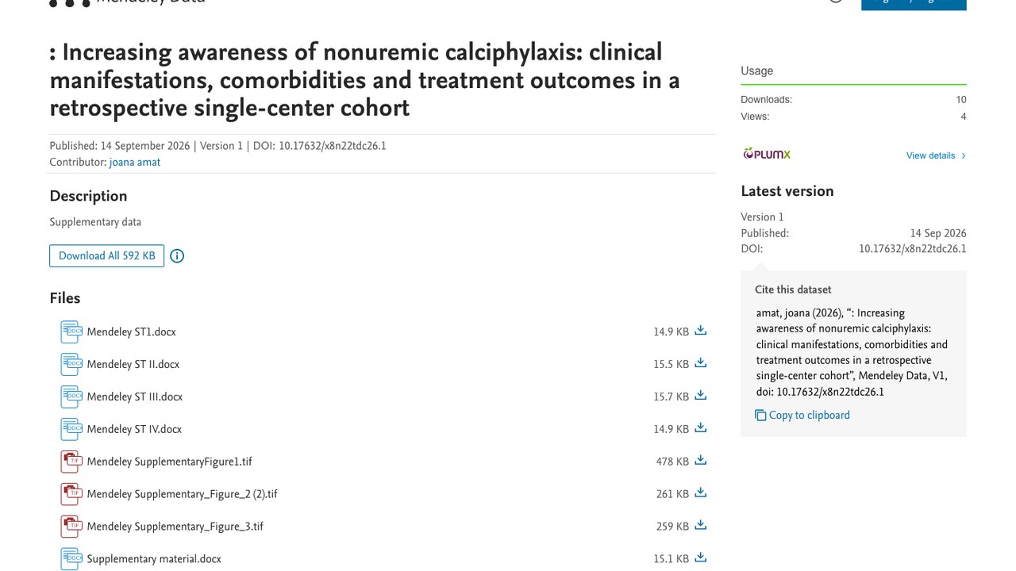Download Mendeley ST IV.docx via download icon
The height and width of the screenshot is (571, 1016).
coord(700,428)
